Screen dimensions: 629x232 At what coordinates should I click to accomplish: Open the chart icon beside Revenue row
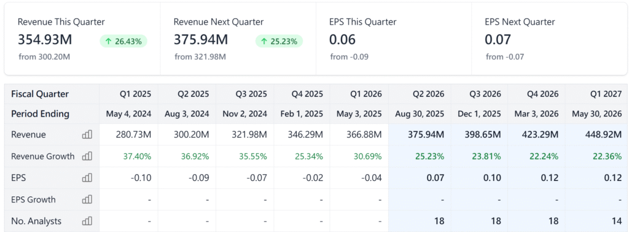tap(87, 134)
